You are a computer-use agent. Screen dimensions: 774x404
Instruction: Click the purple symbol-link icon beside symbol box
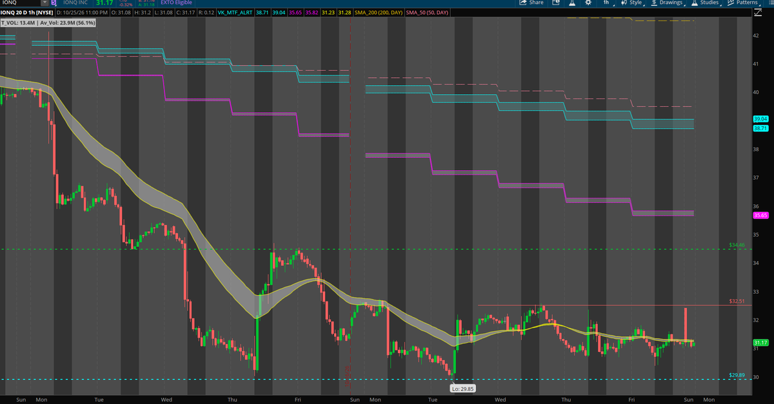(54, 3)
